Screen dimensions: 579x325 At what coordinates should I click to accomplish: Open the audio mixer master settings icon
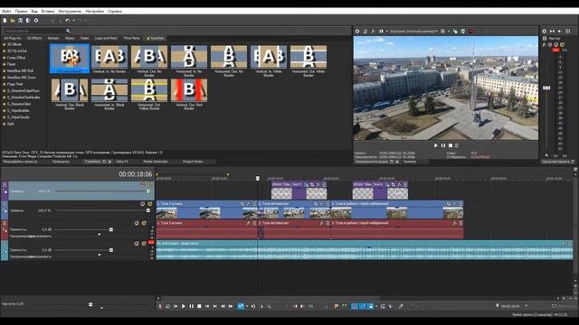[545, 32]
